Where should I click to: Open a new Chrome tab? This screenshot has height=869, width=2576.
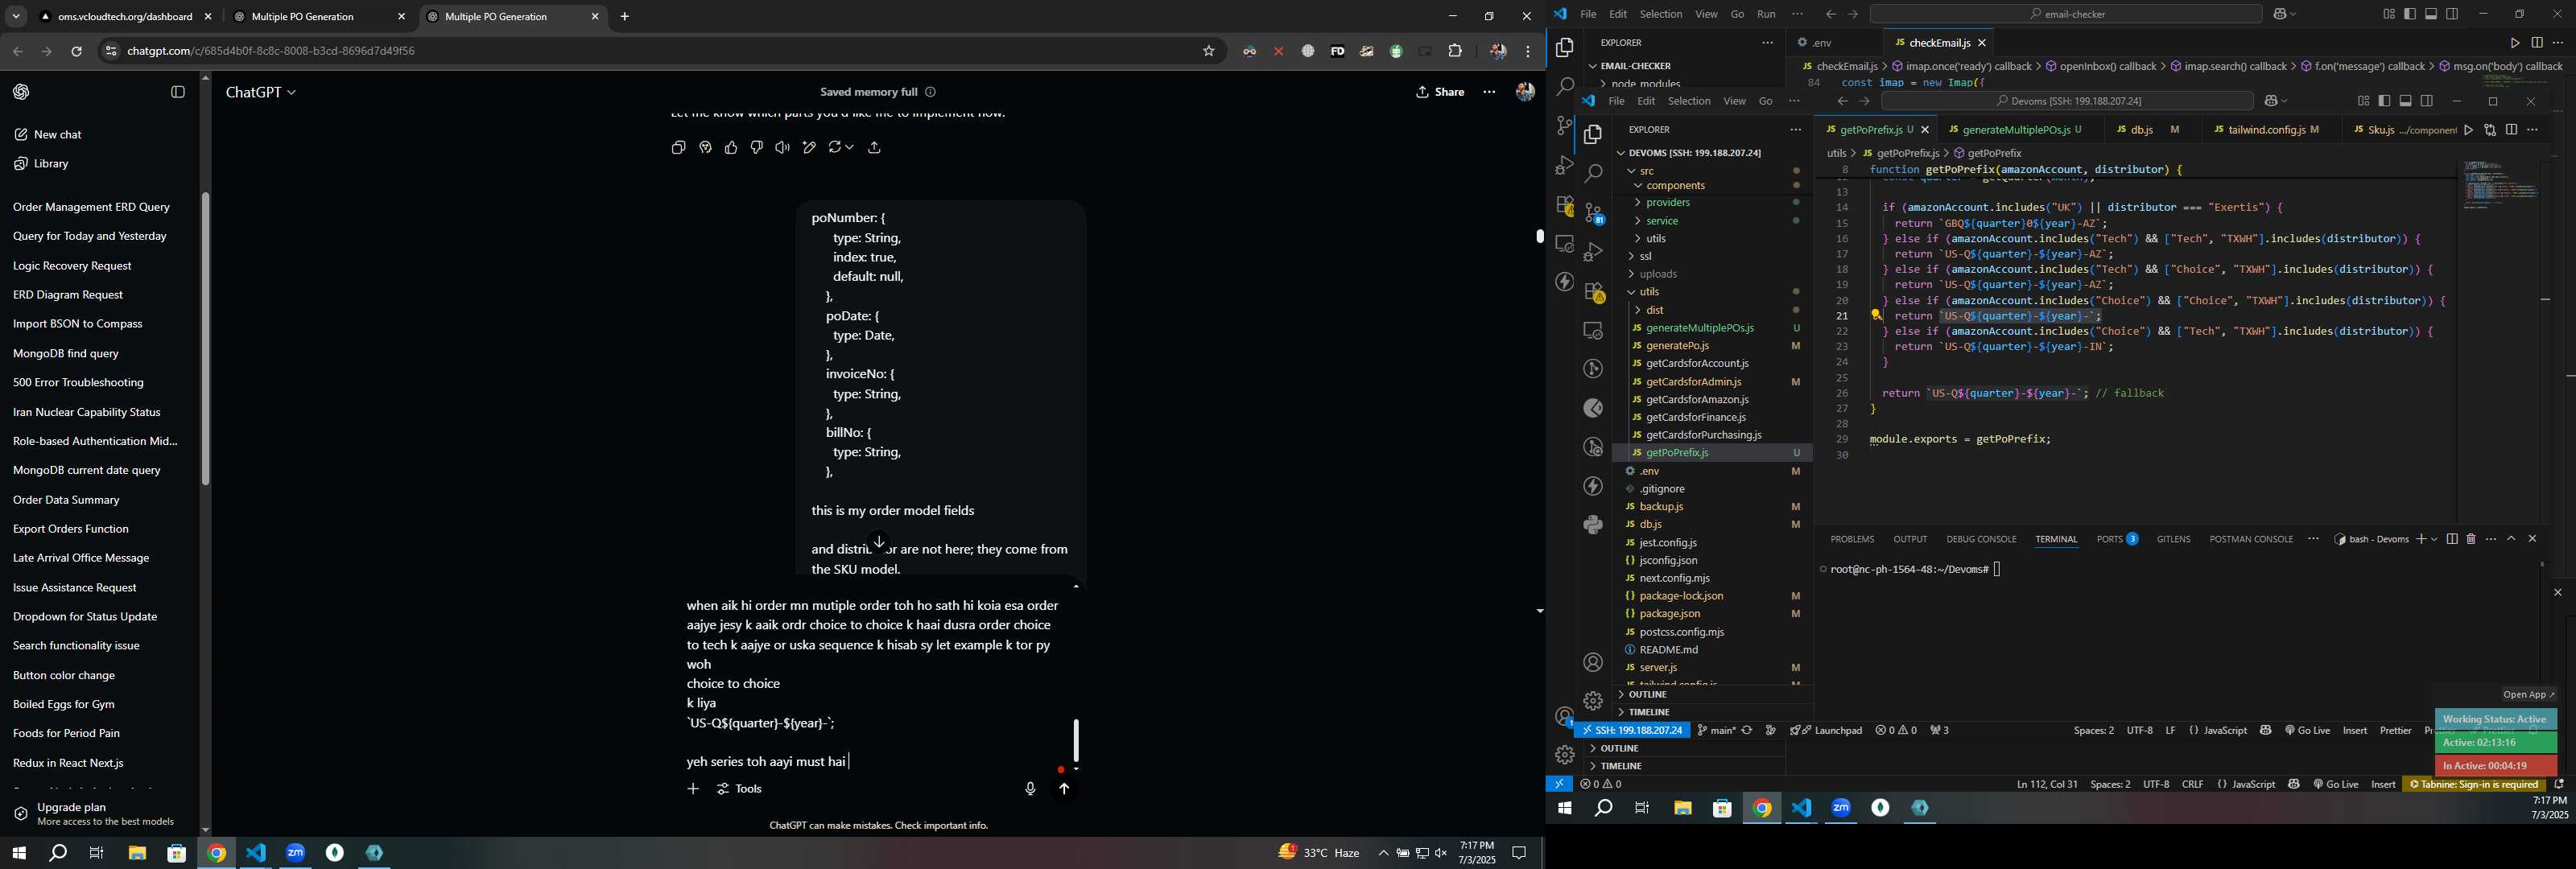click(625, 17)
